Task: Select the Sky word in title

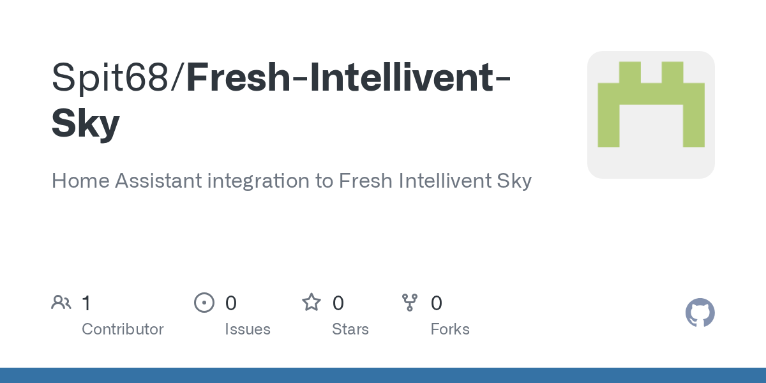Action: click(86, 124)
